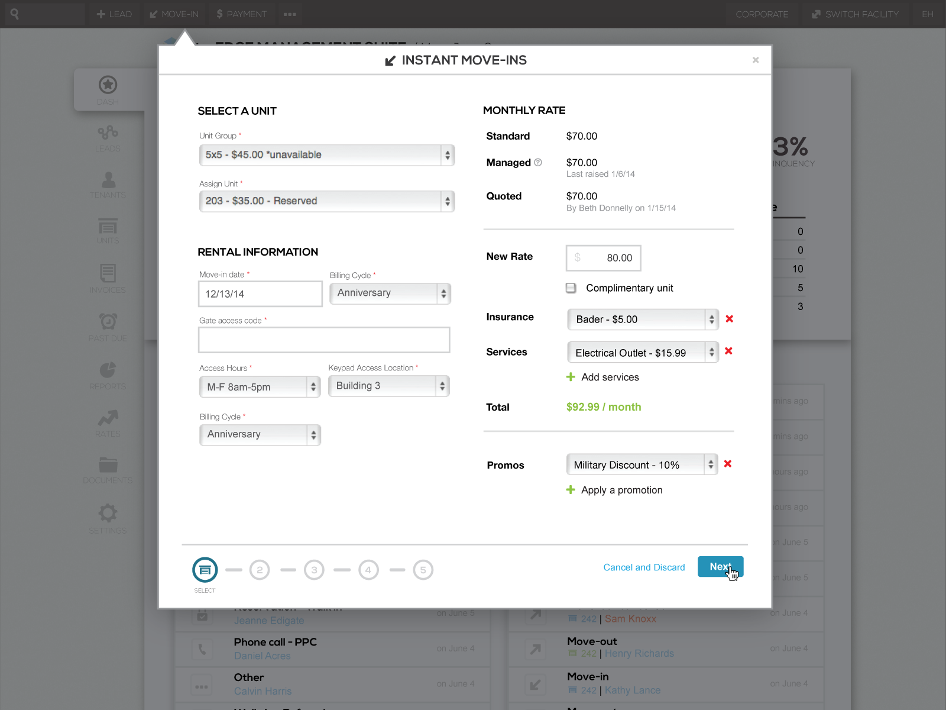946x710 pixels.
Task: Open the search magnifier in top bar
Action: [15, 14]
